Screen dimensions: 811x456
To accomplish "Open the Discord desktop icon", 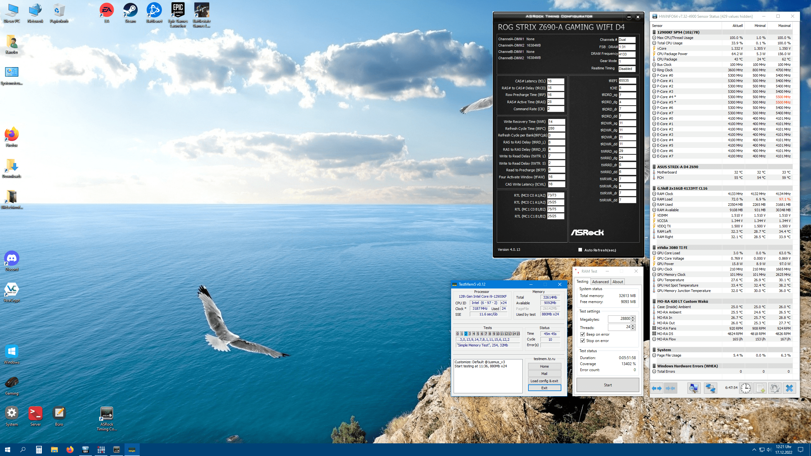I will [x=12, y=261].
